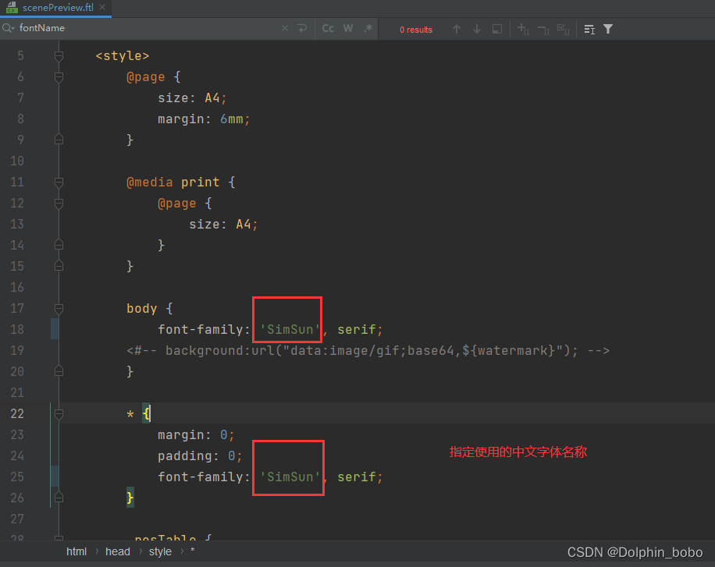
Task: Click '@media print {' on line 11
Action: click(181, 183)
